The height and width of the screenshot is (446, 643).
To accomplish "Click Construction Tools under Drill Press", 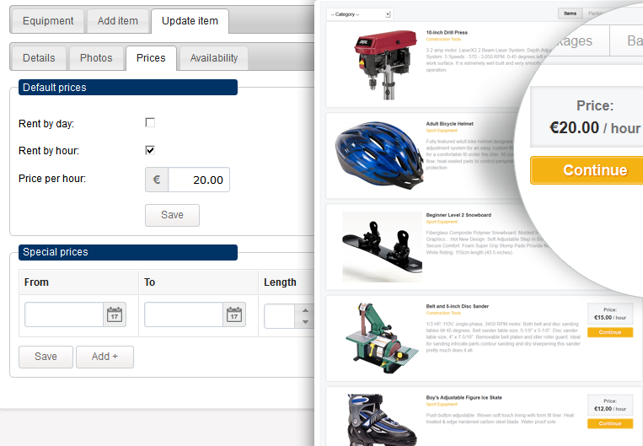I will tap(443, 40).
